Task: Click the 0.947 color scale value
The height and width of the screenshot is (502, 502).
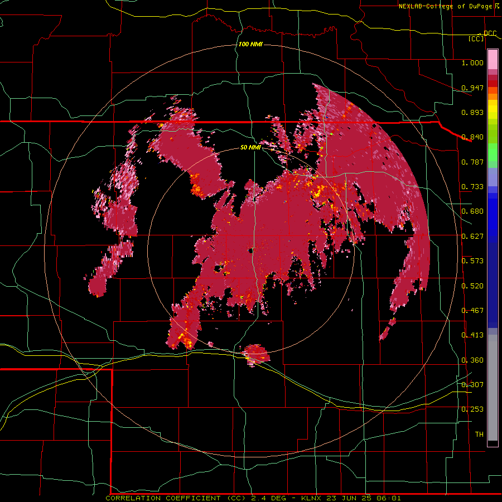Action: point(472,88)
